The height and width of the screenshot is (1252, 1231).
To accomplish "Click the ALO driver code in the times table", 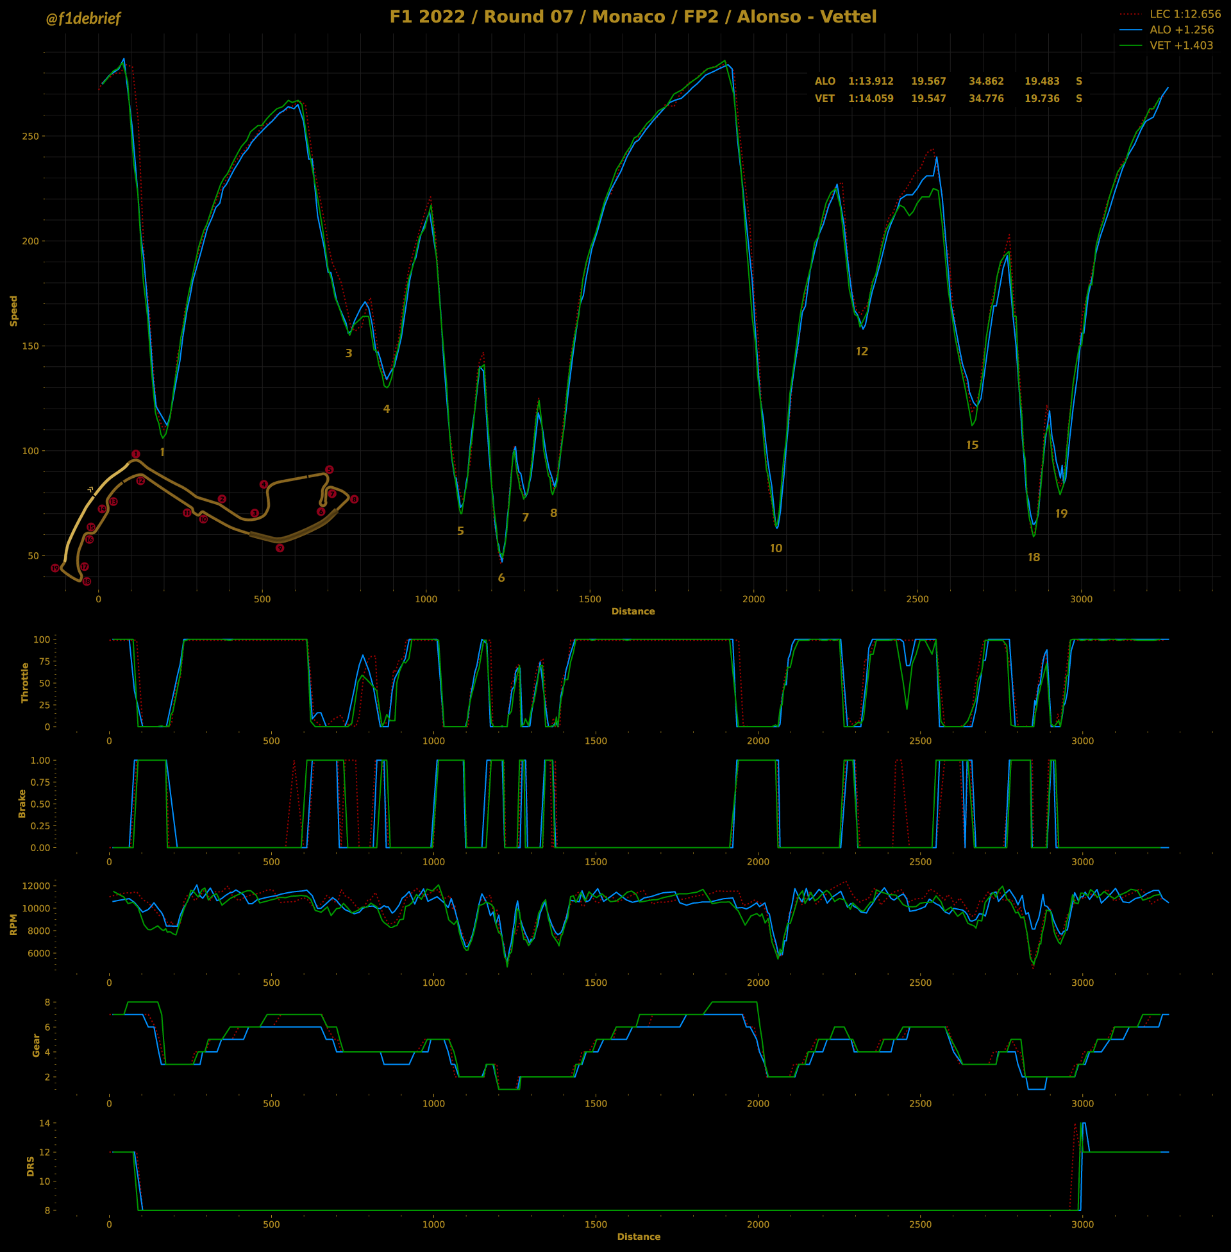I will click(825, 81).
